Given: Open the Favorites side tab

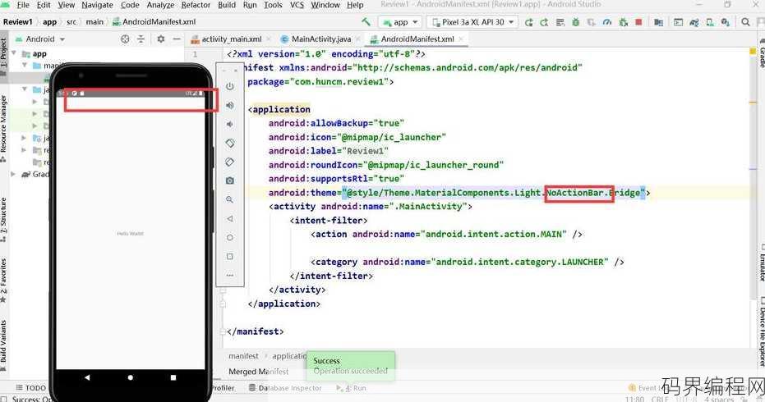Looking at the screenshot, I should pos(4,280).
